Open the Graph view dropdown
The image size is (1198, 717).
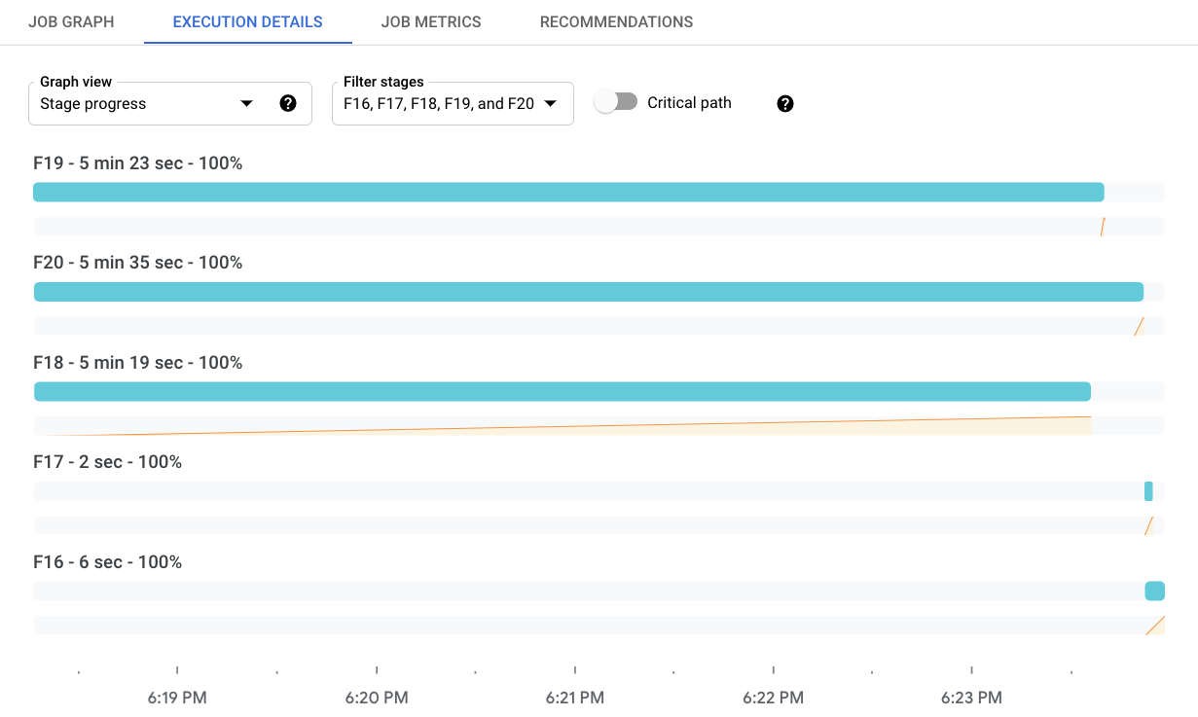(146, 103)
